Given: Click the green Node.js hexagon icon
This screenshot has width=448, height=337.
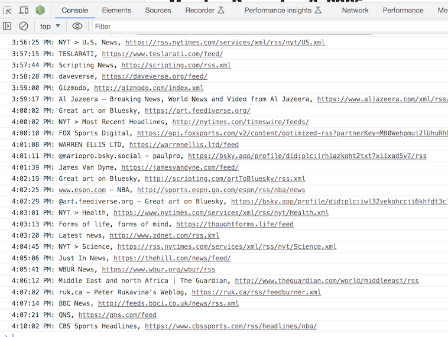Looking at the screenshot, I should [40, 10].
